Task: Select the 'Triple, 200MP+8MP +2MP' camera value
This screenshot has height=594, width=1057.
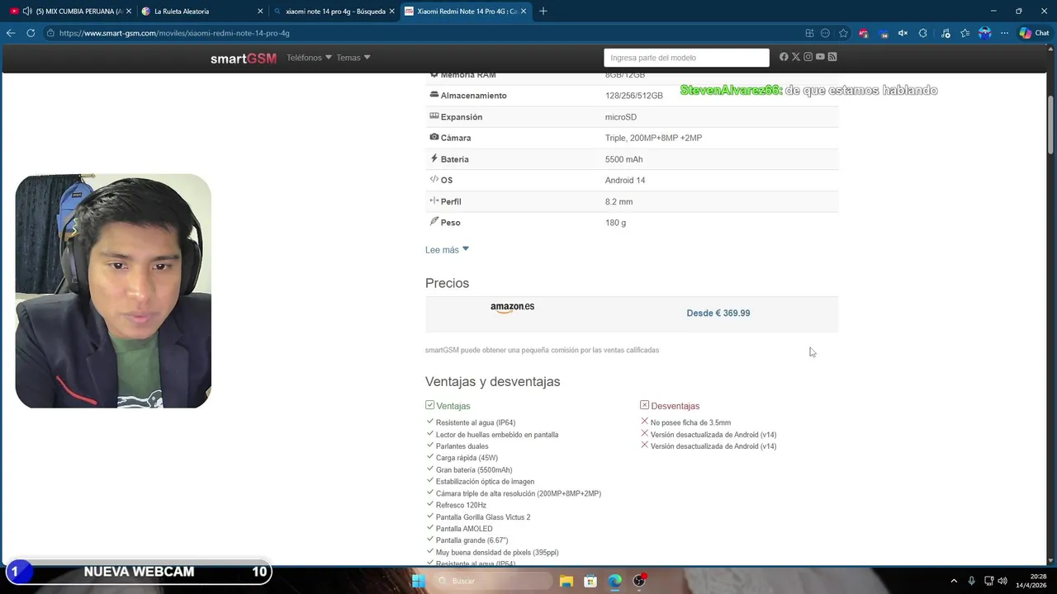Action: (653, 138)
